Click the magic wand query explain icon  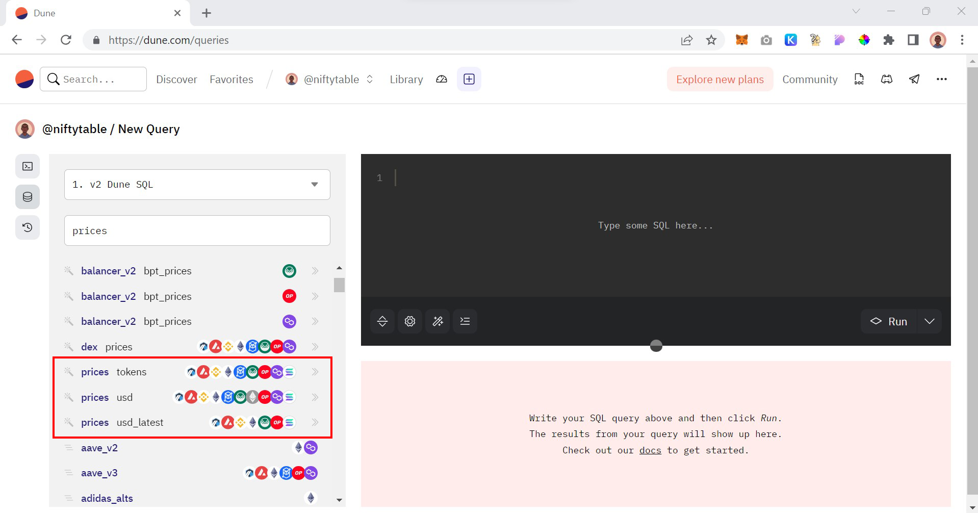coord(437,321)
